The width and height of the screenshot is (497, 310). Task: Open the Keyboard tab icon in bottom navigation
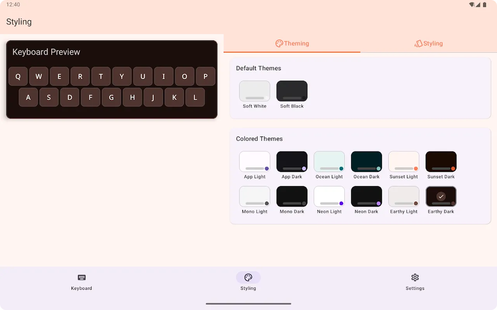pos(82,277)
